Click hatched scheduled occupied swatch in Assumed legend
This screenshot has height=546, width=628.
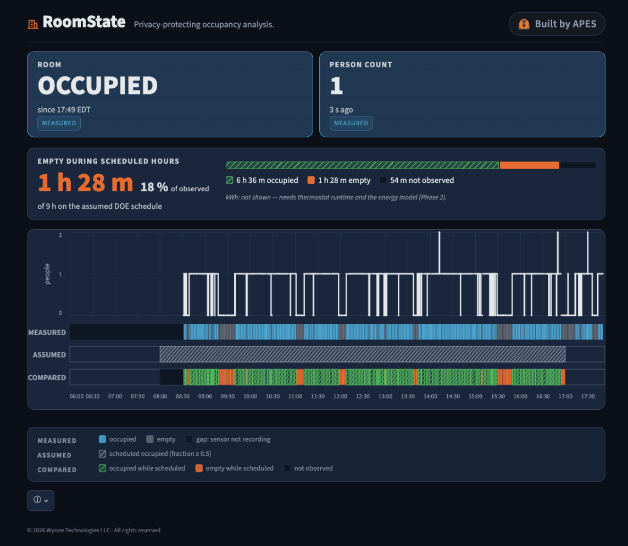(x=103, y=454)
